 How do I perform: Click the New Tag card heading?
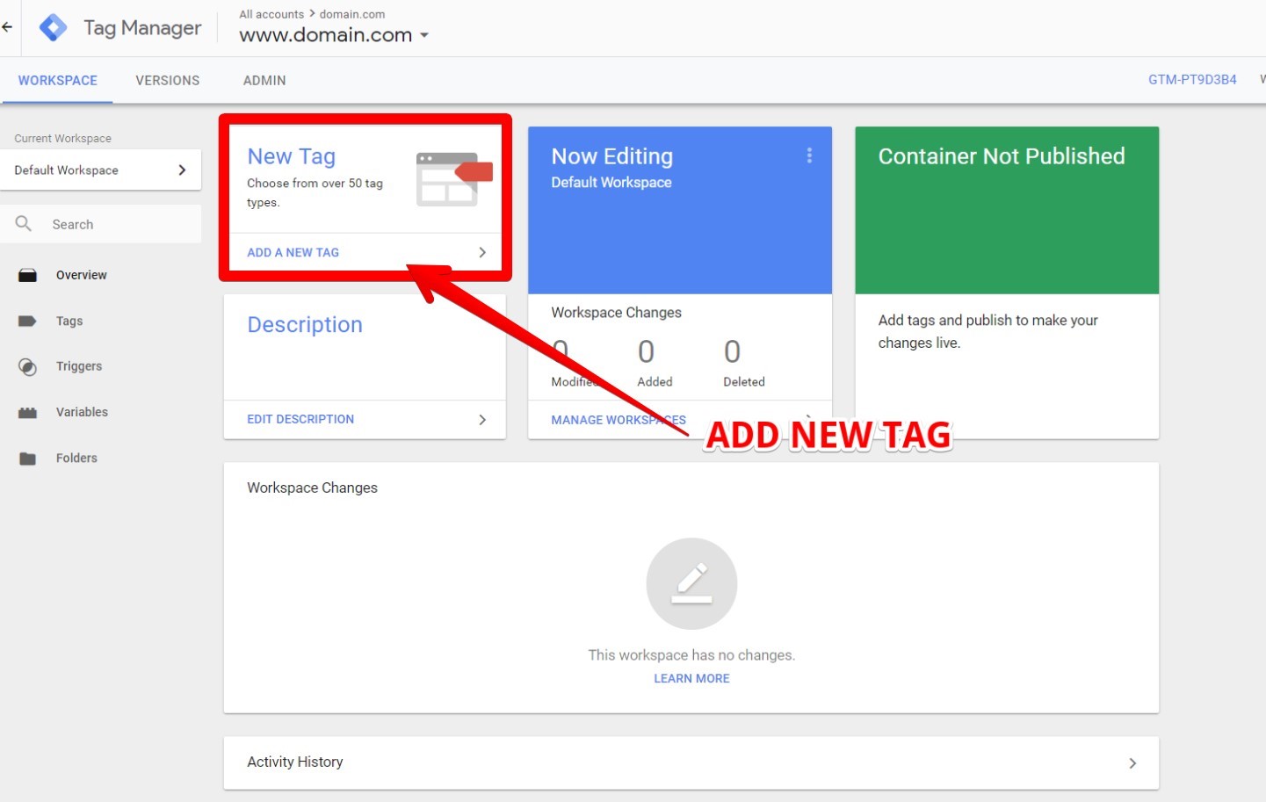292,156
